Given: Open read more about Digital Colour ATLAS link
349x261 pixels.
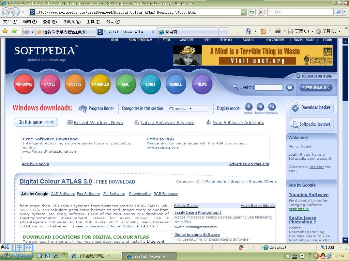Looking at the screenshot, I should [115, 226].
